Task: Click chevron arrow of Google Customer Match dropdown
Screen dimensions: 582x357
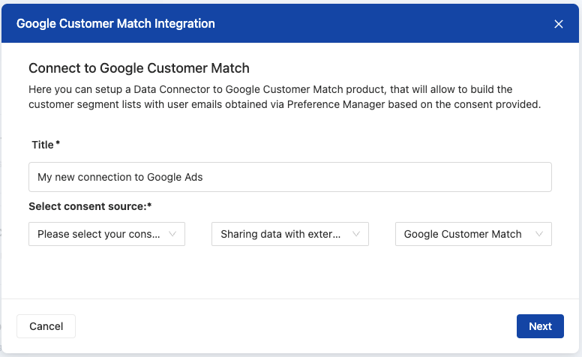Action: click(539, 234)
